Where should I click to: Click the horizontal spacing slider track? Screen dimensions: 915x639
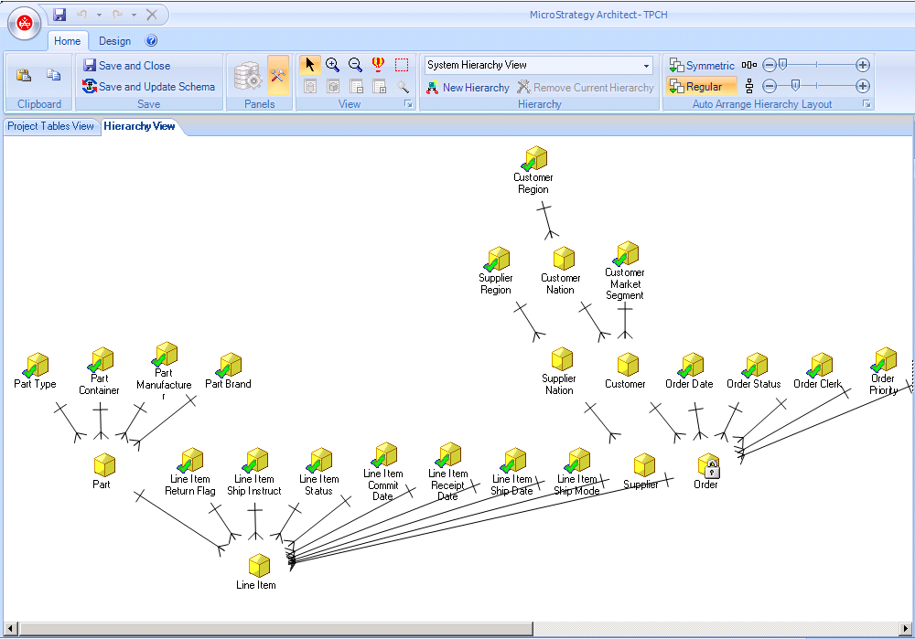[816, 65]
